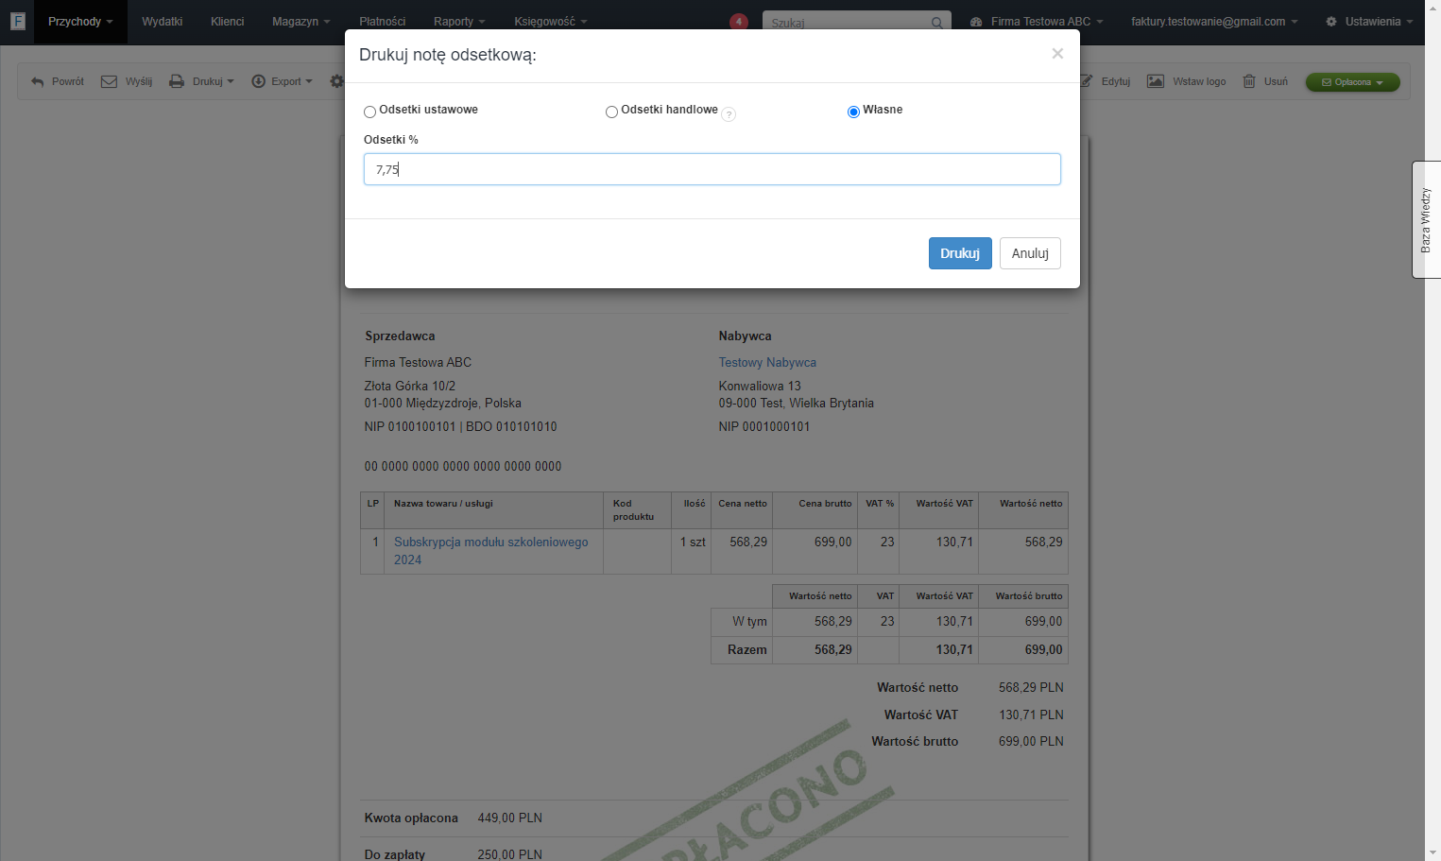Open Subskrypcja modułu szkoleniowego 2024 link

490,551
